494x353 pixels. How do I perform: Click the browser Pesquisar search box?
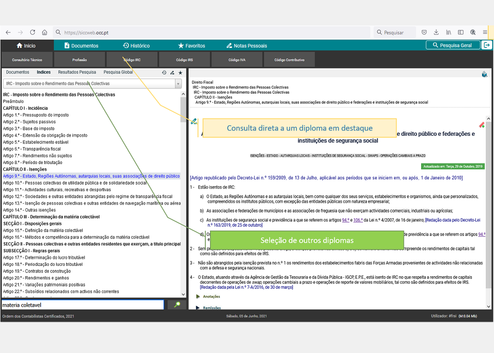[395, 33]
